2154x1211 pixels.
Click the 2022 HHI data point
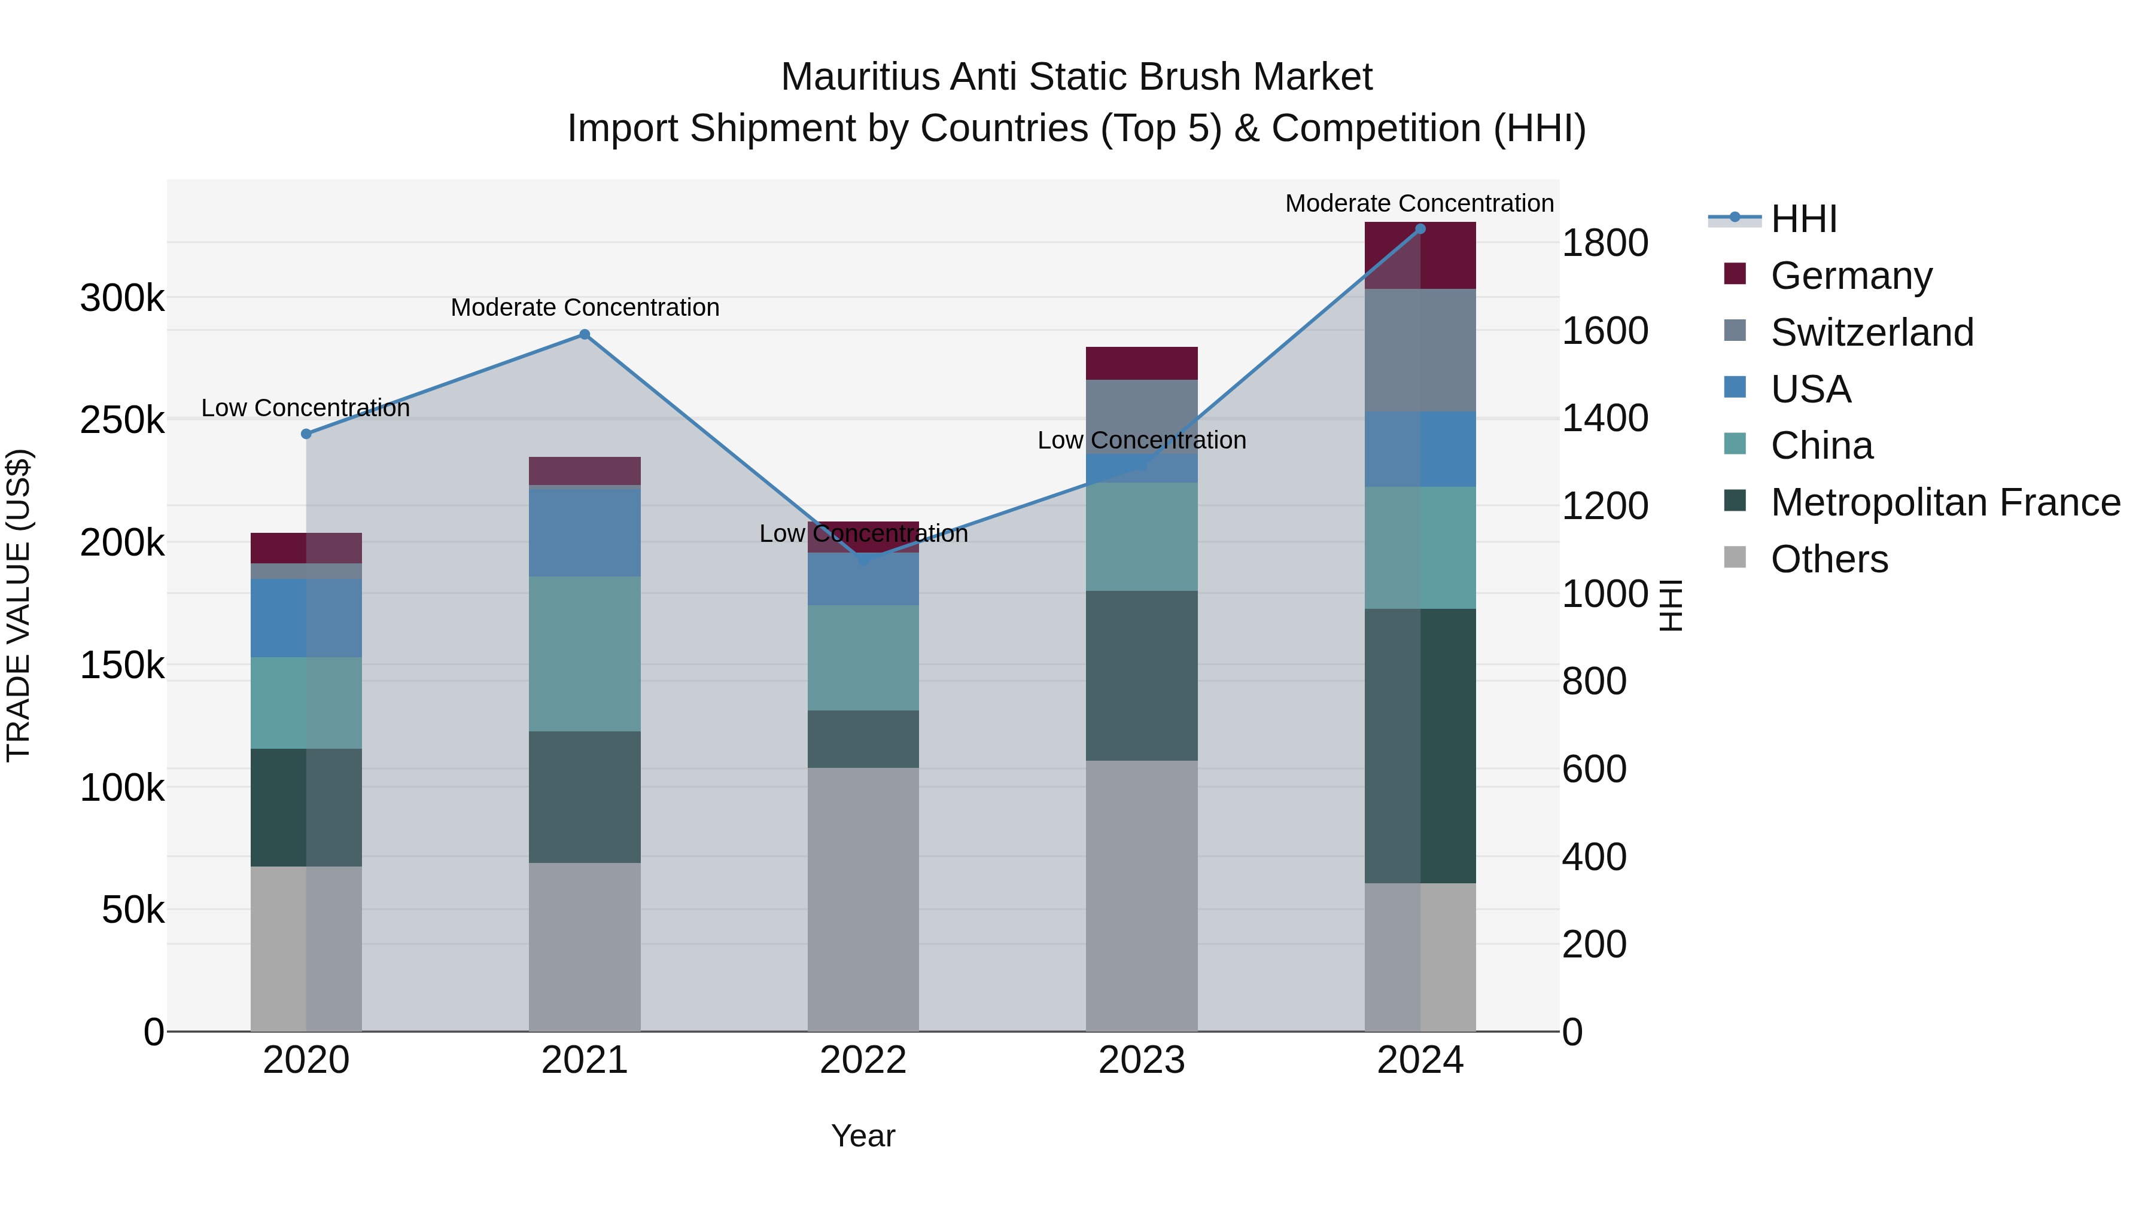864,561
